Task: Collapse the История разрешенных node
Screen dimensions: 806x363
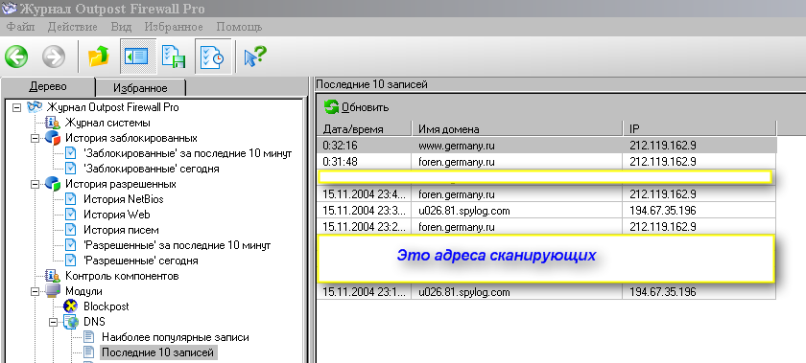Action: click(35, 184)
